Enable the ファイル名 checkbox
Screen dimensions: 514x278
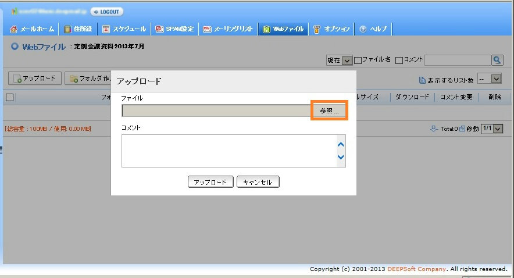pyautogui.click(x=358, y=60)
